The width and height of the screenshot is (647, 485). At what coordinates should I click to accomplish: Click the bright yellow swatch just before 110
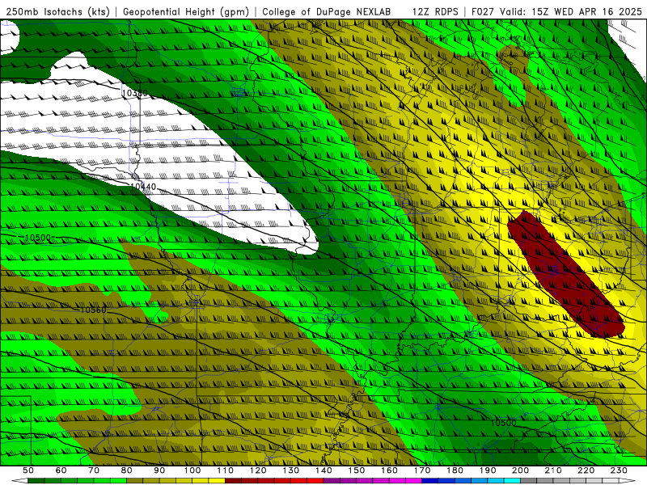(x=217, y=481)
